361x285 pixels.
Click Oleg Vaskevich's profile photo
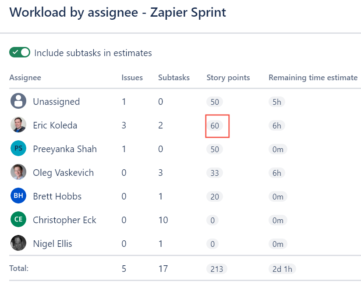18,172
